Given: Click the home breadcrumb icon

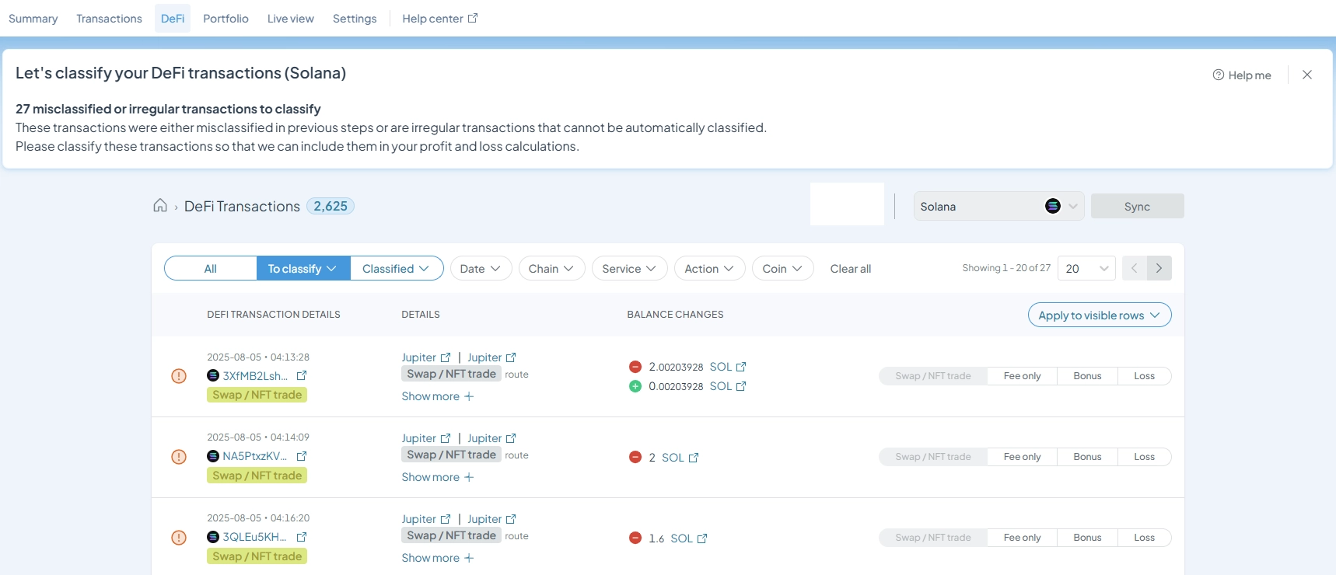Looking at the screenshot, I should pyautogui.click(x=160, y=205).
